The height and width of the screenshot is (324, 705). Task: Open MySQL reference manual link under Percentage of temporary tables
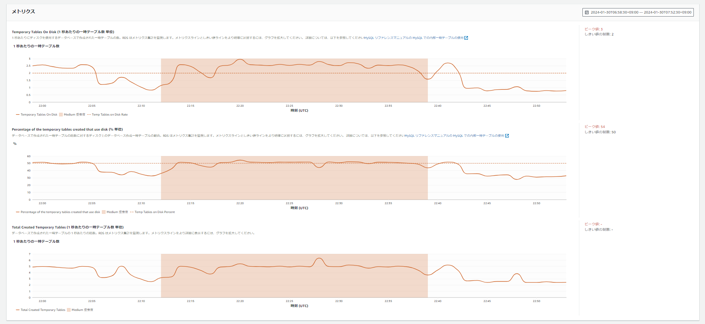pos(454,136)
